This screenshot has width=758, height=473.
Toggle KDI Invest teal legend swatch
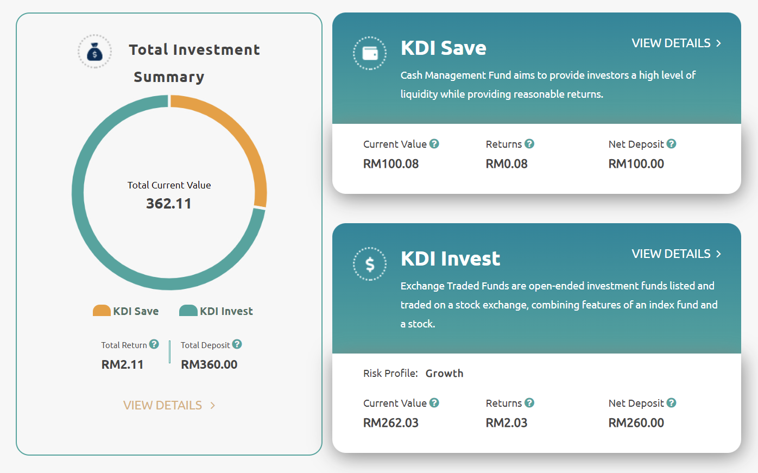188,311
